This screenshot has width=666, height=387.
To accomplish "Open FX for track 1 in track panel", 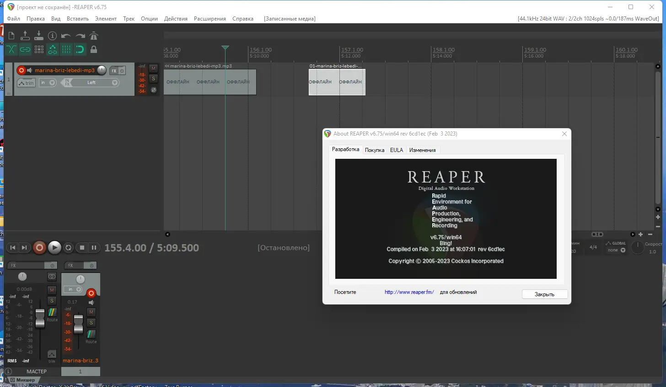I will (114, 71).
